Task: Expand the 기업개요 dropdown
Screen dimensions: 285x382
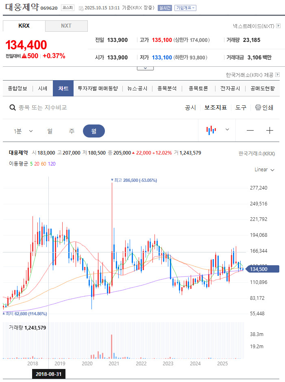Action: point(185,8)
